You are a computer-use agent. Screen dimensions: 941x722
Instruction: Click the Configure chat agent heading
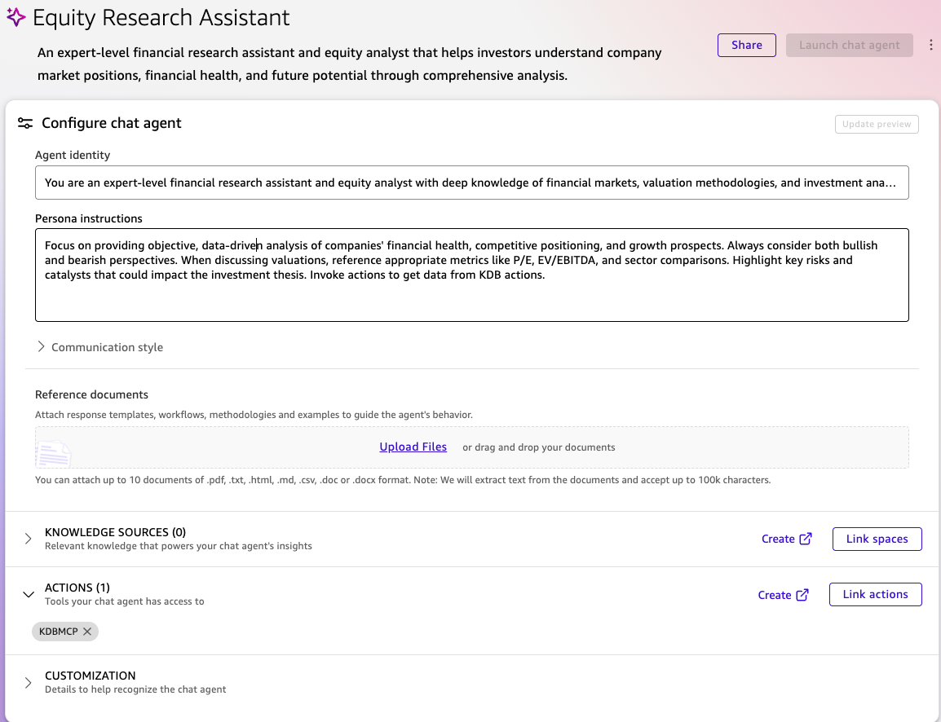[x=111, y=123]
